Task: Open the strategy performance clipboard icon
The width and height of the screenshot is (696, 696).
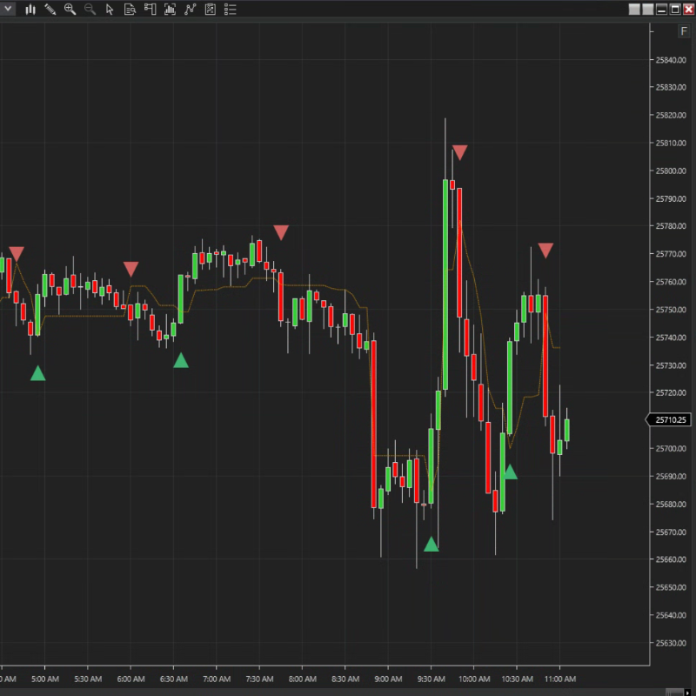Action: pos(211,10)
